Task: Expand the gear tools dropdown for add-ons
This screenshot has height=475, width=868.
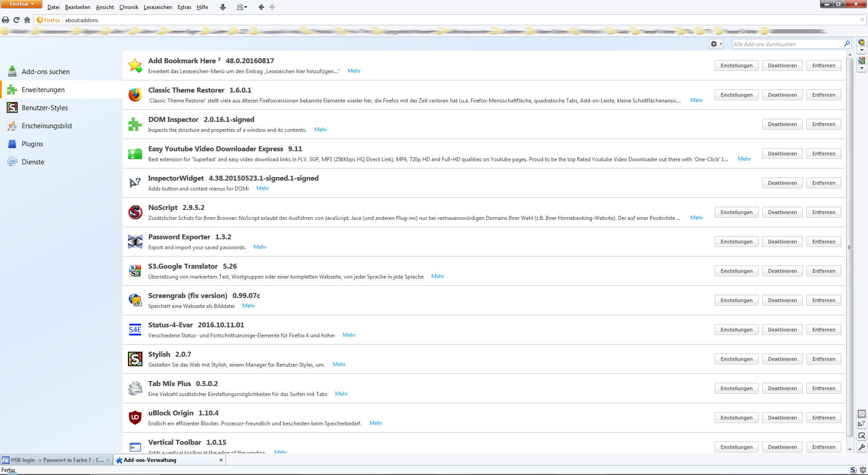Action: tap(716, 44)
